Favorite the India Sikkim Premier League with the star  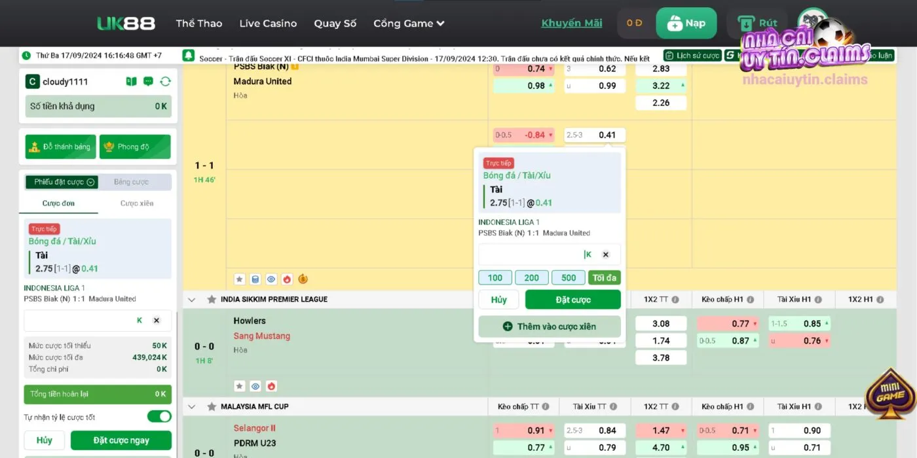(x=212, y=300)
